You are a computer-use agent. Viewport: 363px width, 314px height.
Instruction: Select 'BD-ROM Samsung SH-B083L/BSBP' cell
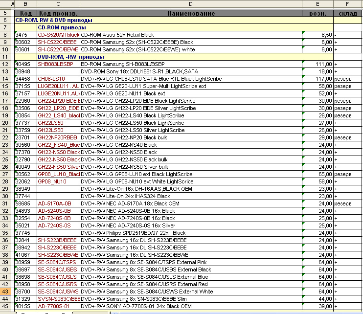tap(191, 65)
